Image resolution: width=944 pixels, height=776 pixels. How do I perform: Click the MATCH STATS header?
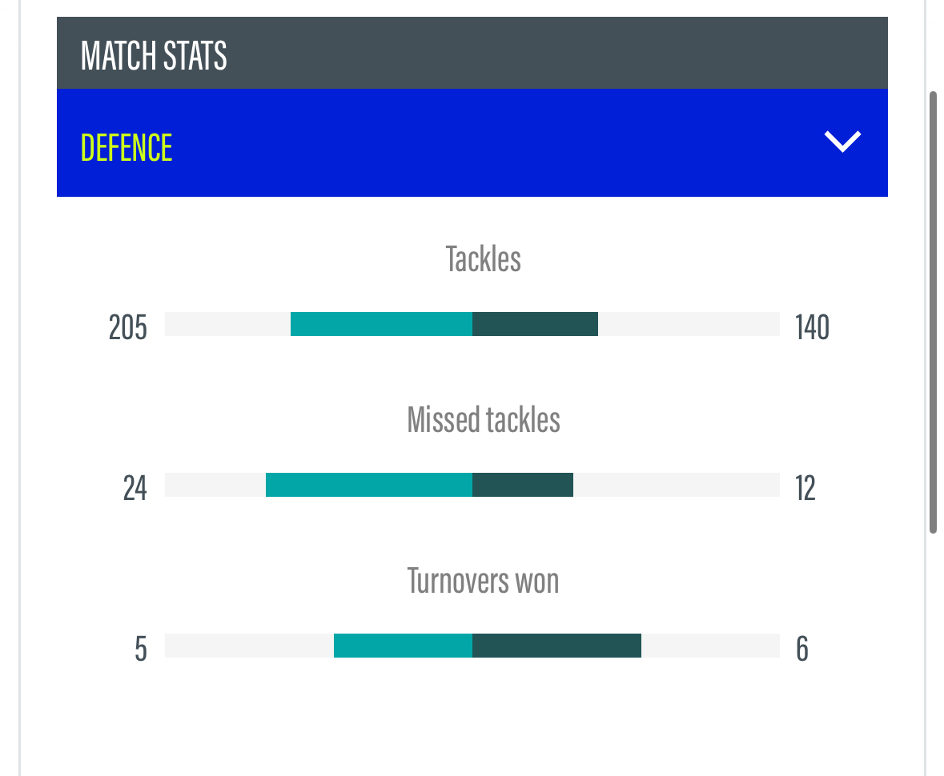[x=154, y=55]
